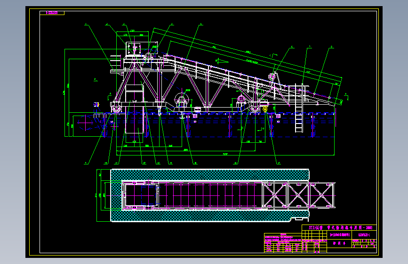The height and width of the screenshot is (264, 408).
Task: Click the right travel wheel under the frame
Action: 255,109
